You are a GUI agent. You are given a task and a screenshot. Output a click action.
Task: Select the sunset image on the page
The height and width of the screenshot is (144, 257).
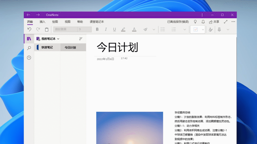(130, 128)
